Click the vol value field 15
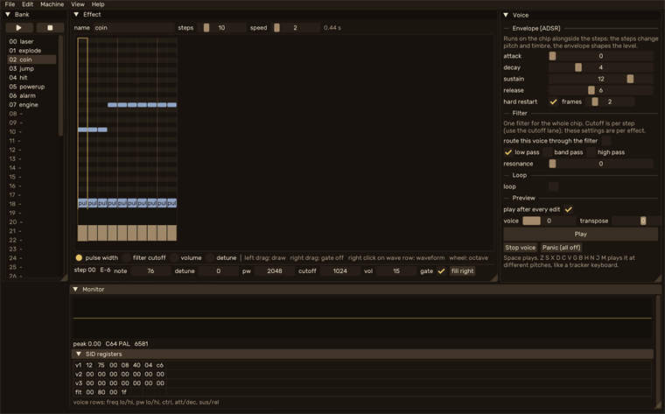The image size is (665, 414). [396, 271]
